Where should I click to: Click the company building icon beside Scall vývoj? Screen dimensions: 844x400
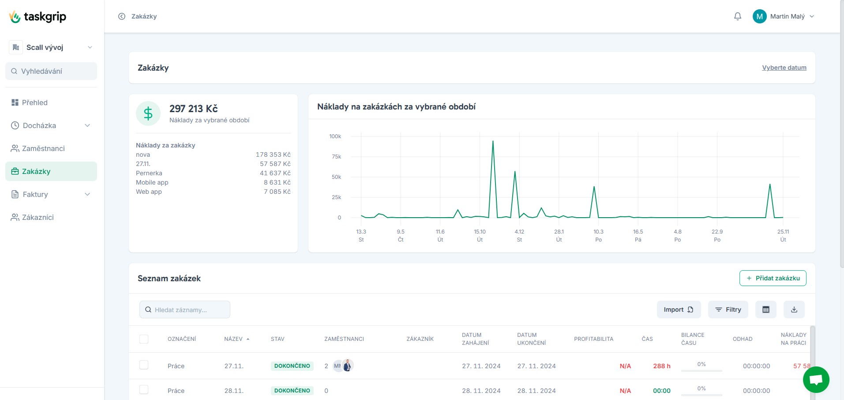(16, 47)
